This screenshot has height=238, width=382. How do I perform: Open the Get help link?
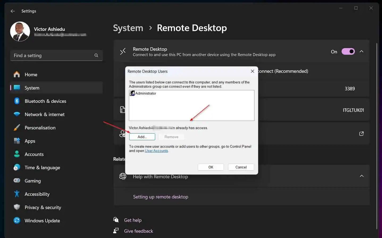pyautogui.click(x=133, y=220)
